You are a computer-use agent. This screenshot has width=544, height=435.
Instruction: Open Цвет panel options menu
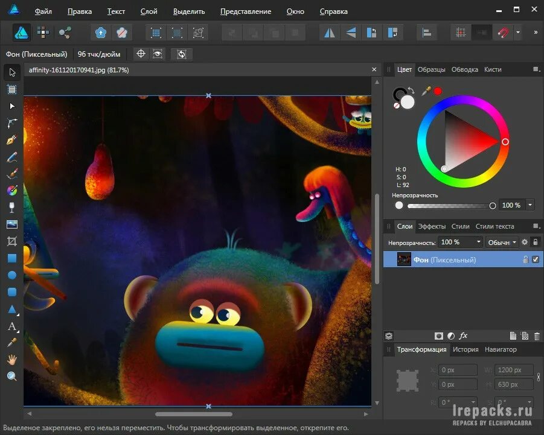[536, 69]
